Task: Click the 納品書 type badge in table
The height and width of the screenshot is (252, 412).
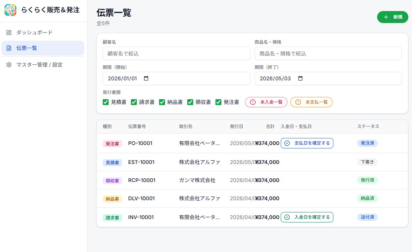Action: [x=112, y=199]
